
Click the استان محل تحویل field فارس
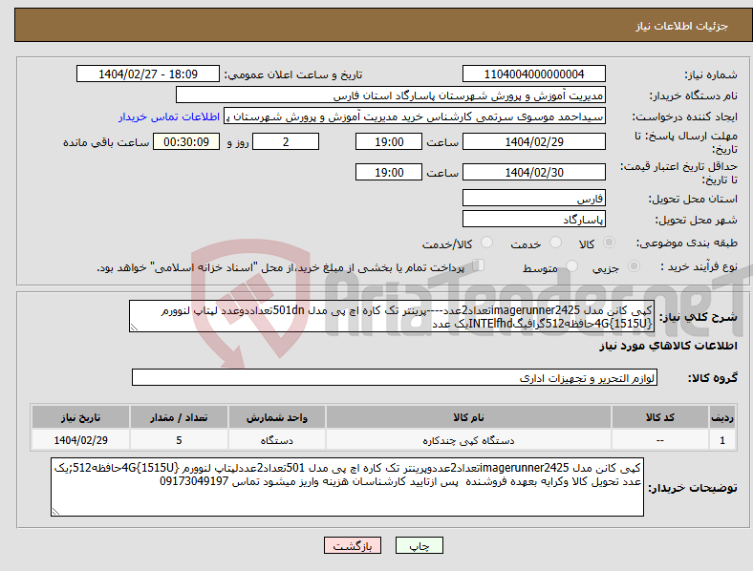tap(534, 198)
